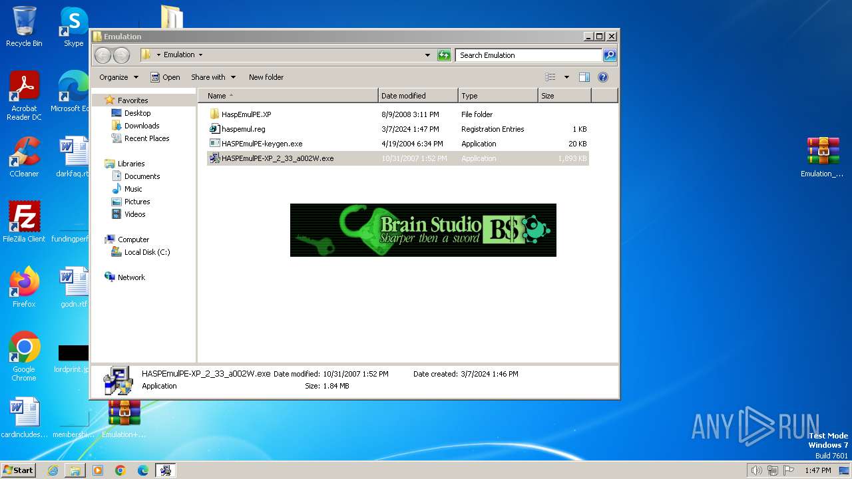Click the Explorer forward navigation arrow

coord(121,55)
